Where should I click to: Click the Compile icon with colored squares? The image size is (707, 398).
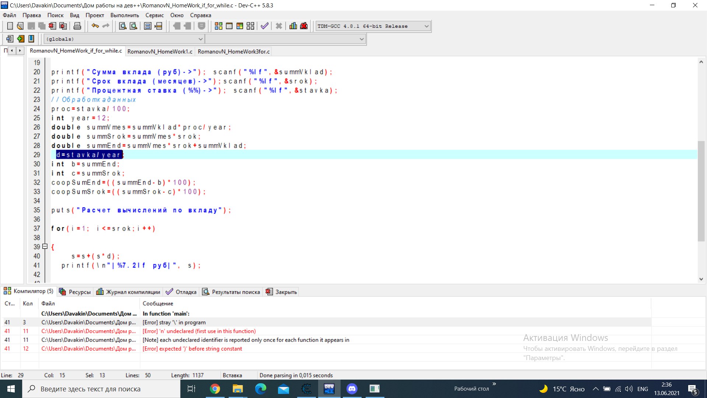(218, 26)
